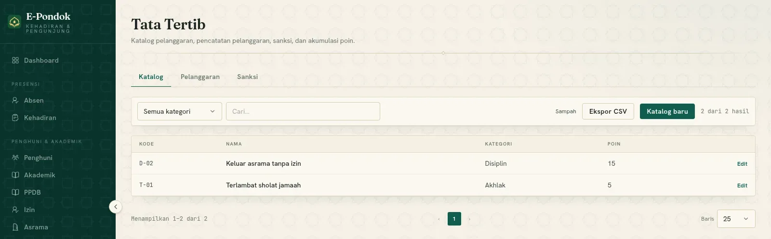Edit the Terlambat sholat jamaah row
Screen dimensions: 771x239
742,186
